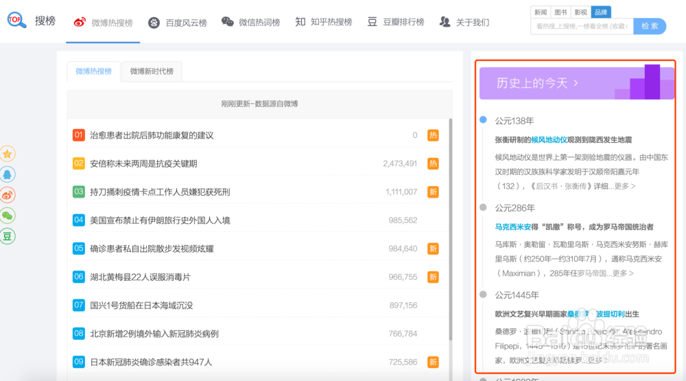Click the count 897,156
686x381 pixels.
coord(403,305)
